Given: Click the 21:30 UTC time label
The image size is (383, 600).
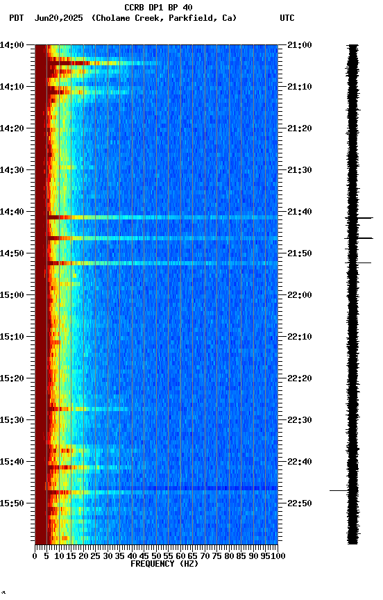Looking at the screenshot, I should [x=300, y=170].
